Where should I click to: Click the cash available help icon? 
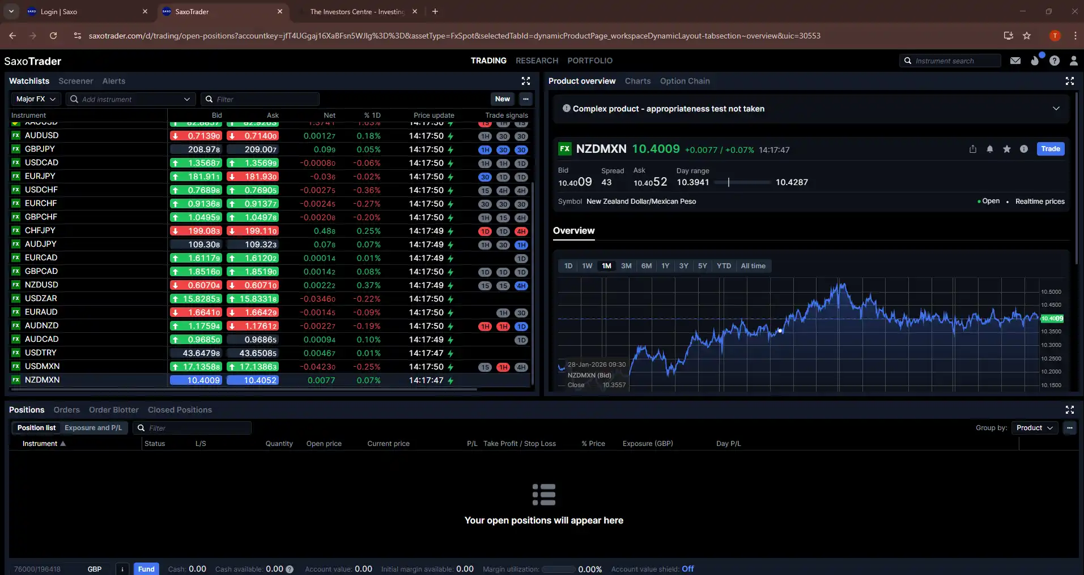tap(290, 569)
